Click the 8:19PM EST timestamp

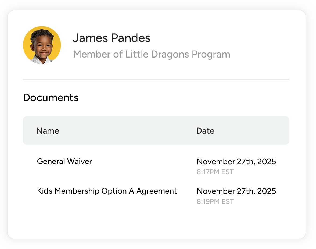click(215, 201)
